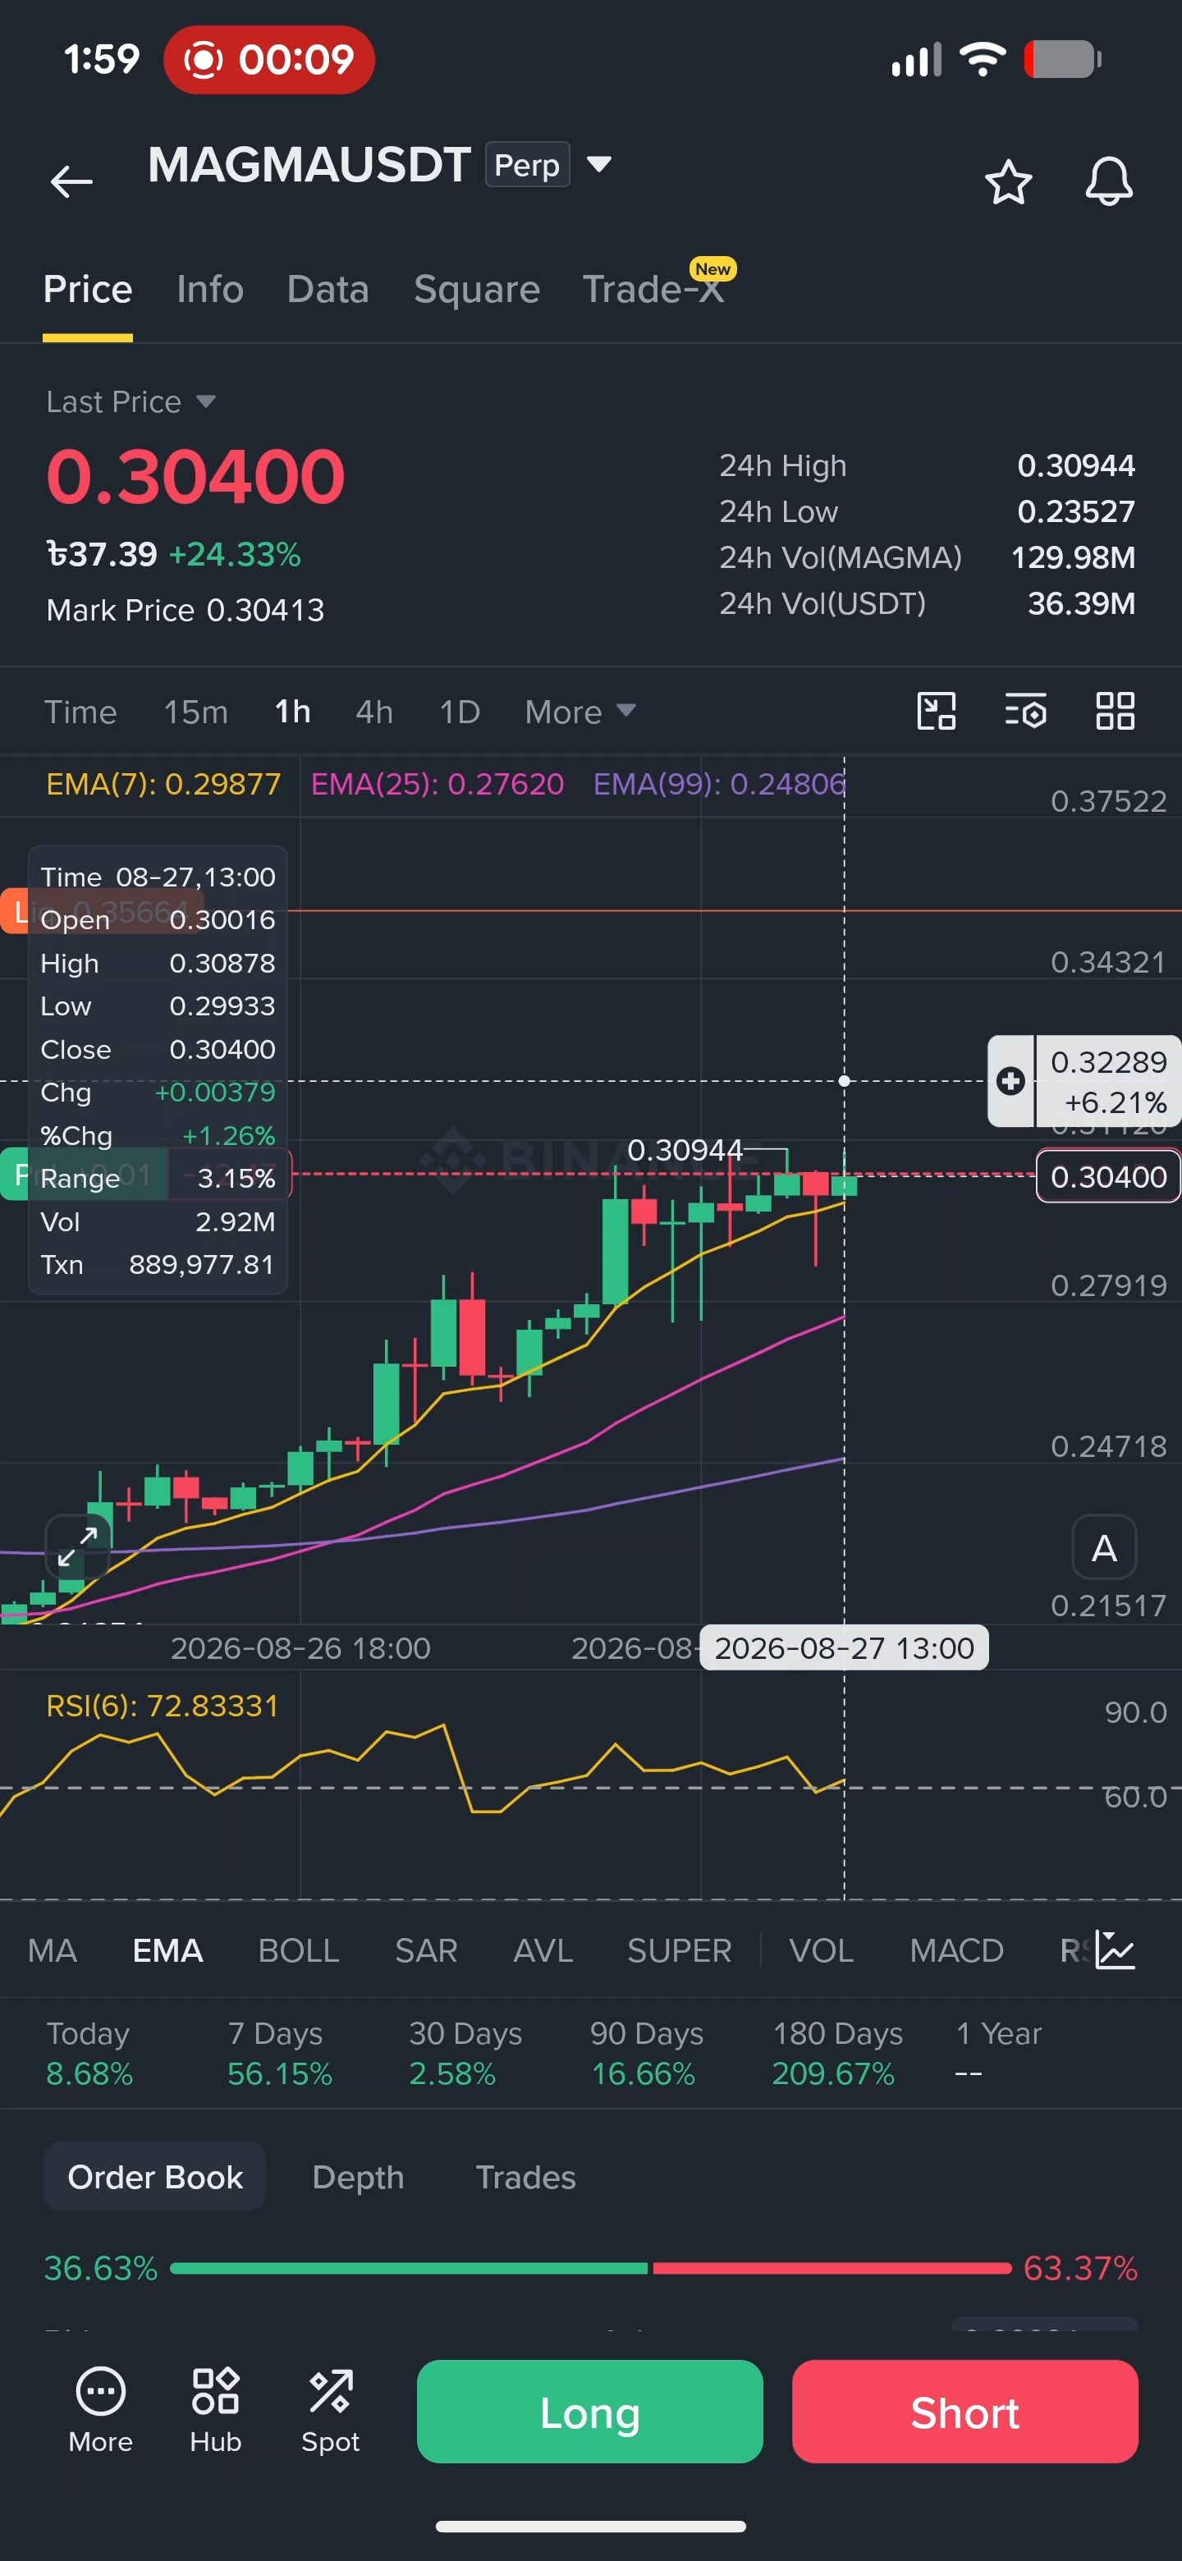Image resolution: width=1182 pixels, height=2561 pixels.
Task: Toggle the auto-scale A button
Action: (1103, 1547)
